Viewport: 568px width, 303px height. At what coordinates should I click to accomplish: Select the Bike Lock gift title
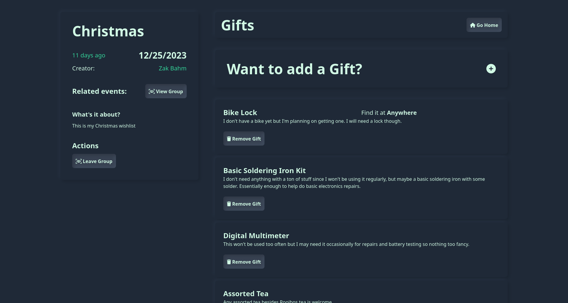pos(240,113)
